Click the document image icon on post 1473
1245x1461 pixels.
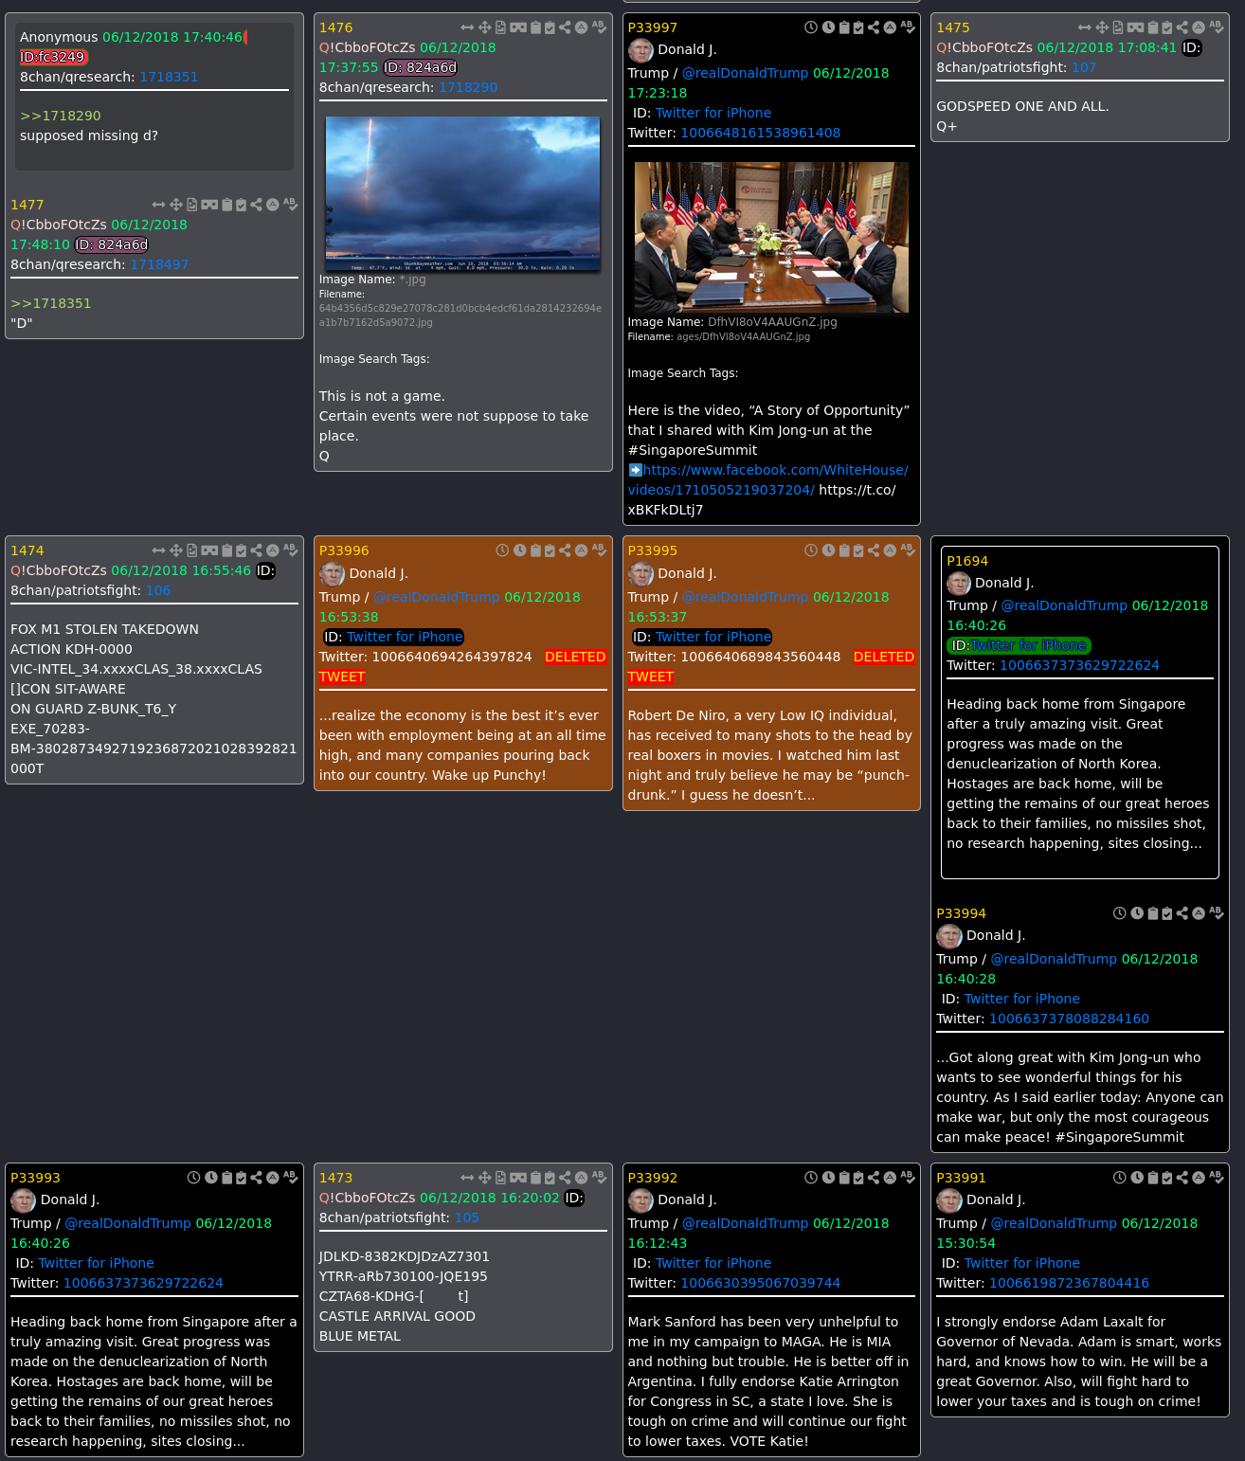[500, 1178]
